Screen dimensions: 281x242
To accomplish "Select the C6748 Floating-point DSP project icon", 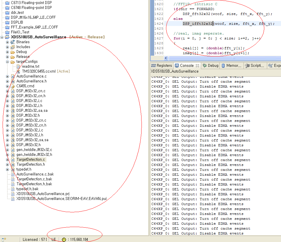I will [x=7, y=8].
